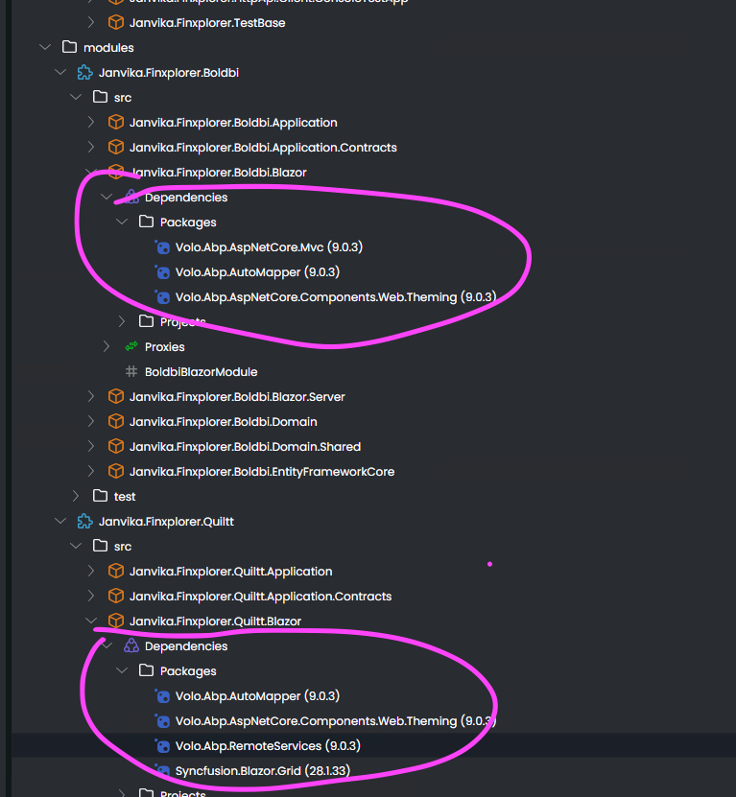Collapse the modules folder
The image size is (736, 797).
tap(45, 47)
